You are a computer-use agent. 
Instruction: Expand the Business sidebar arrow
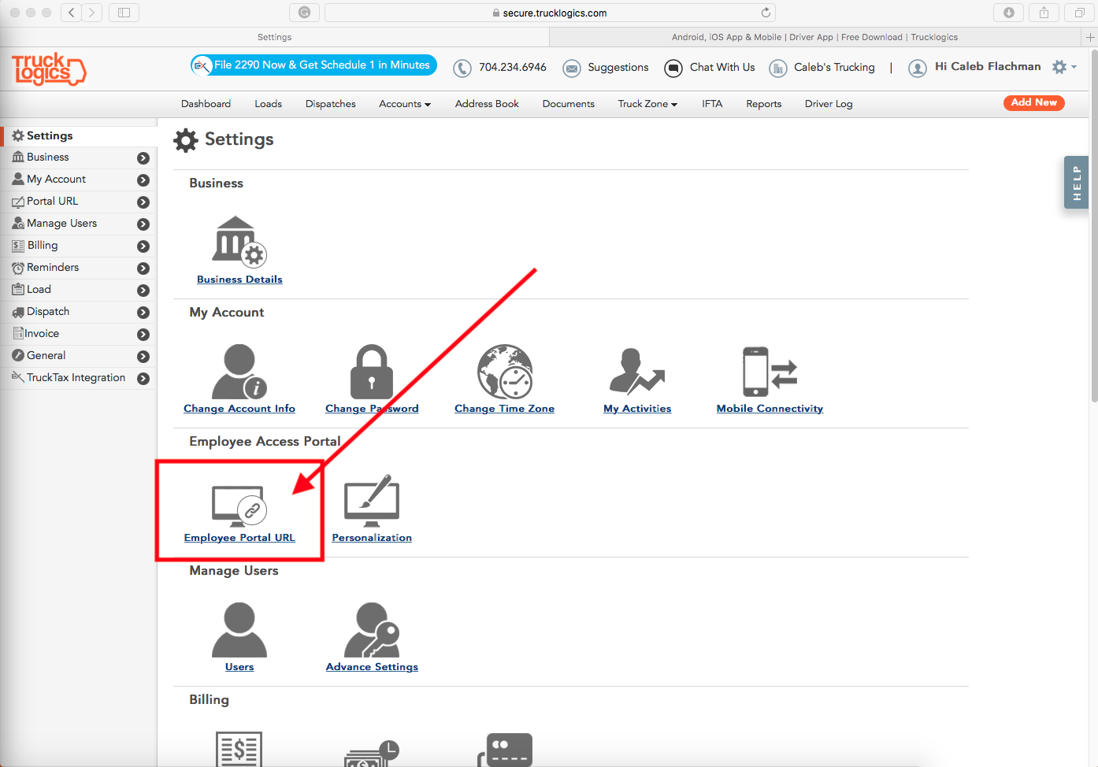[143, 158]
